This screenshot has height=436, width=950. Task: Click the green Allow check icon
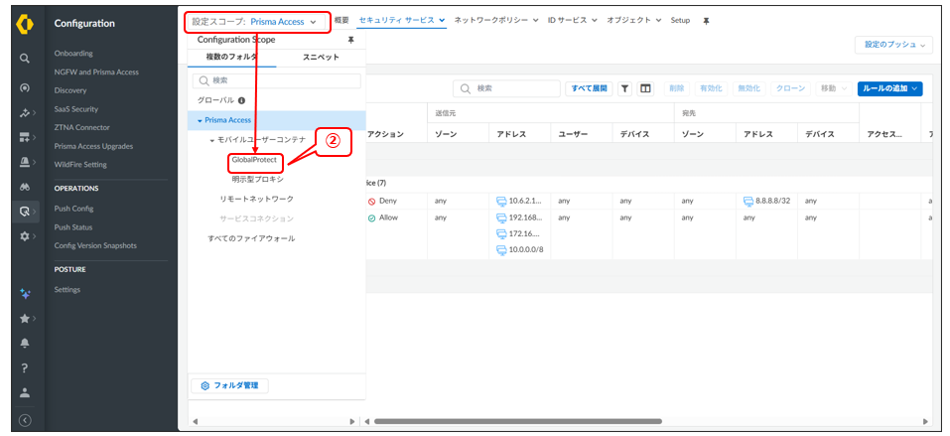[x=371, y=218]
